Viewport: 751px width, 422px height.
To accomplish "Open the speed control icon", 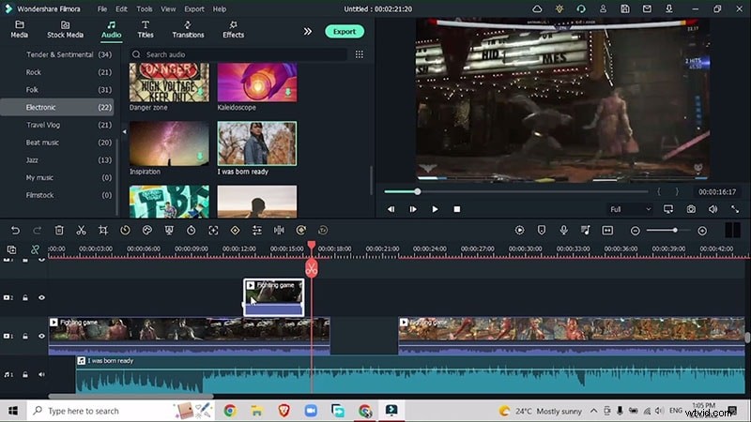I will click(x=125, y=231).
